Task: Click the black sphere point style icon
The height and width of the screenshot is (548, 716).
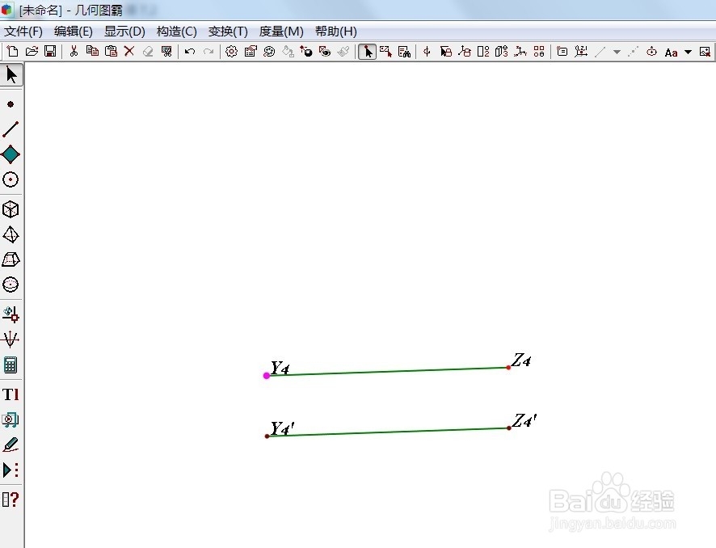Action: [306, 52]
